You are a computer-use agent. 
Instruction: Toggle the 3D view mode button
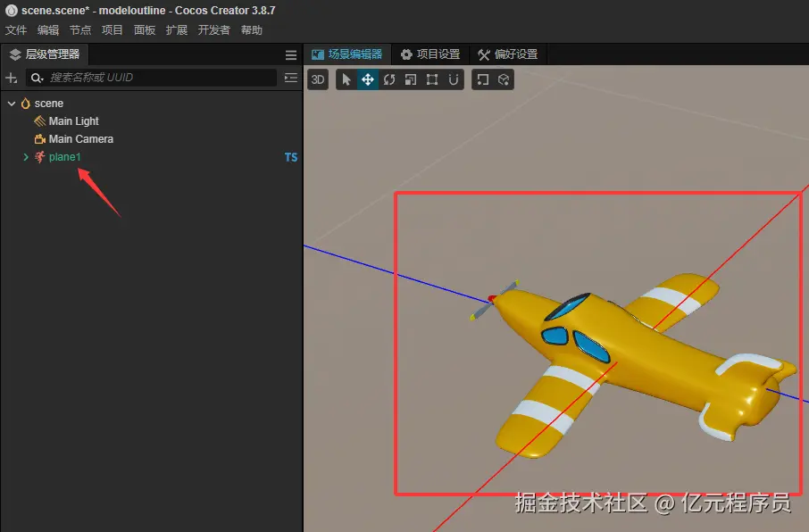(318, 79)
